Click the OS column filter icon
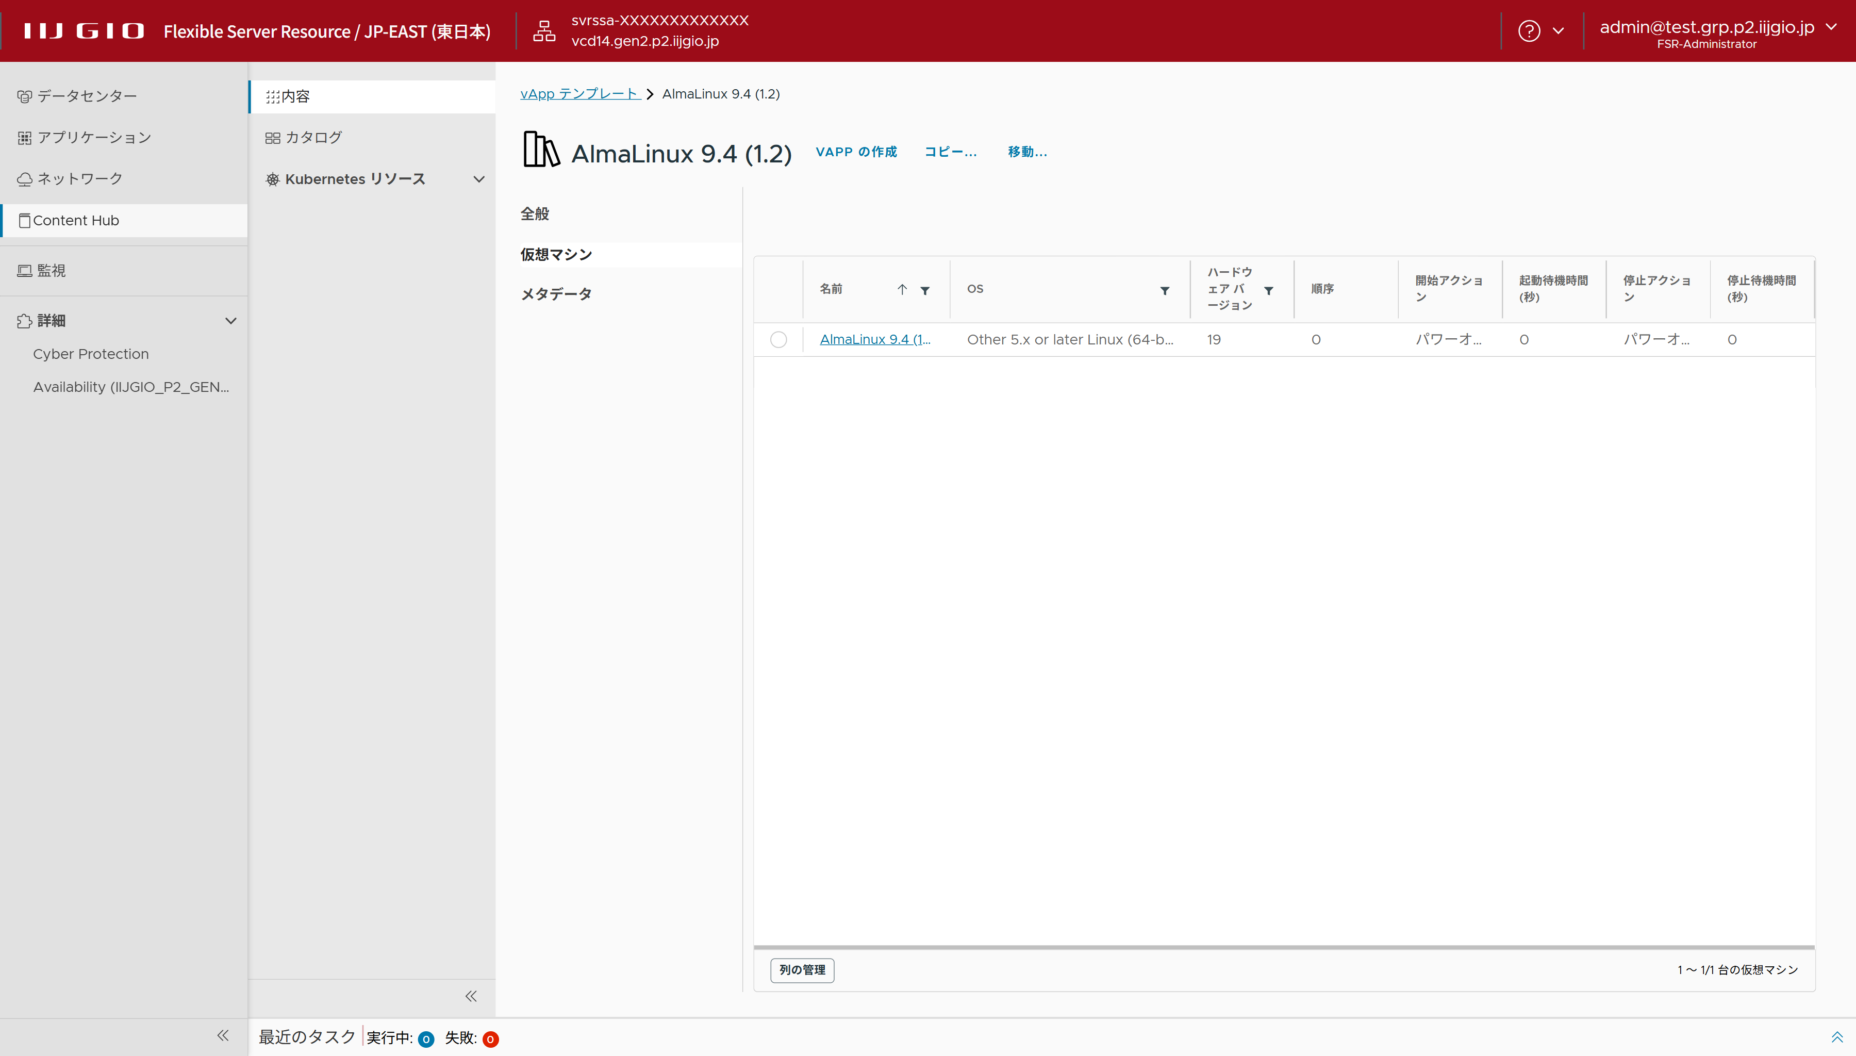Viewport: 1856px width, 1056px height. tap(1164, 290)
